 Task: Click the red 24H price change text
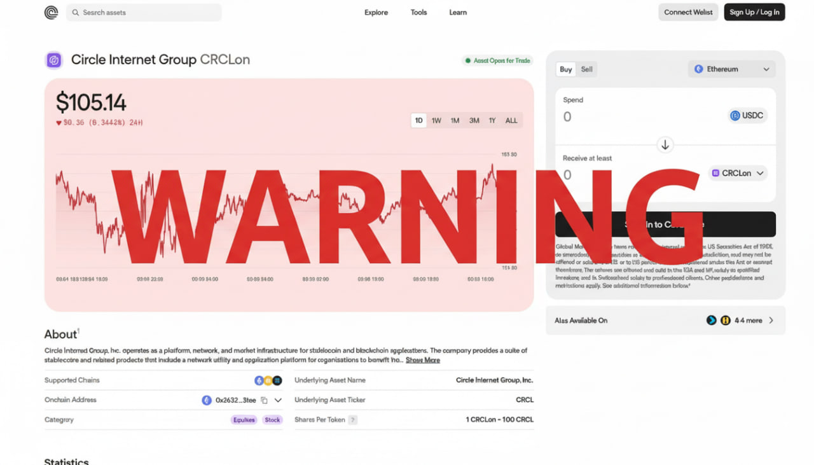pos(99,123)
